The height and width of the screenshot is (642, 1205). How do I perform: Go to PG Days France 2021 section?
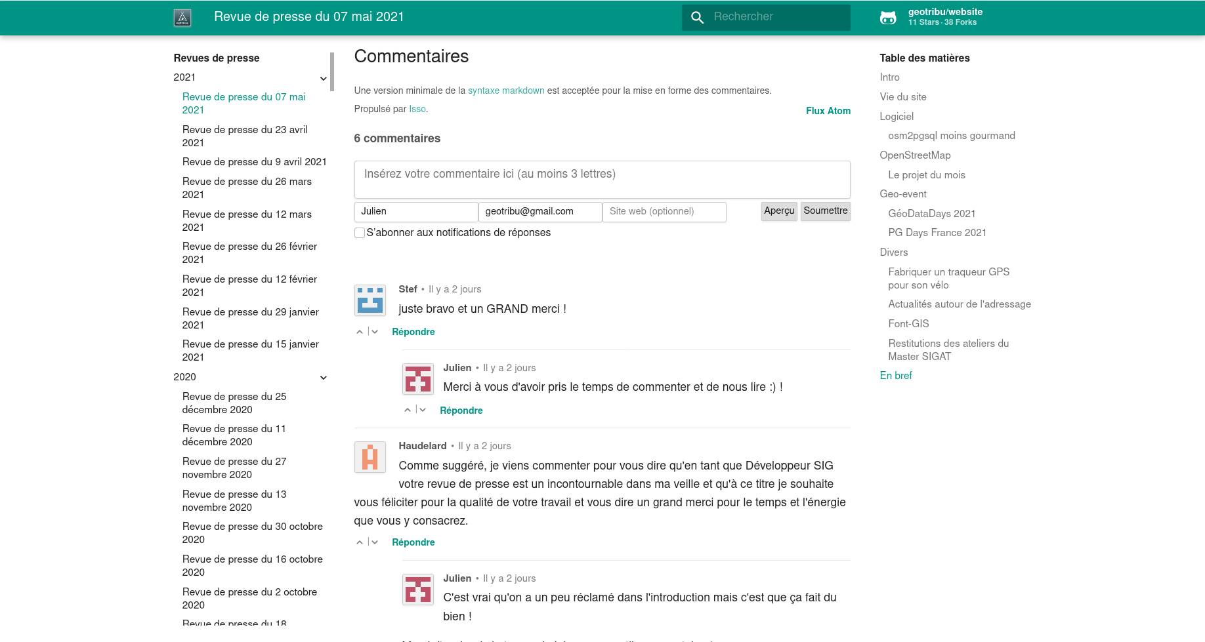(937, 233)
